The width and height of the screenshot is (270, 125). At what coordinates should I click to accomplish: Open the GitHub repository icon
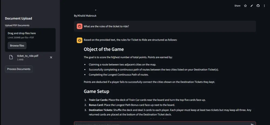pyautogui.click(x=258, y=6)
